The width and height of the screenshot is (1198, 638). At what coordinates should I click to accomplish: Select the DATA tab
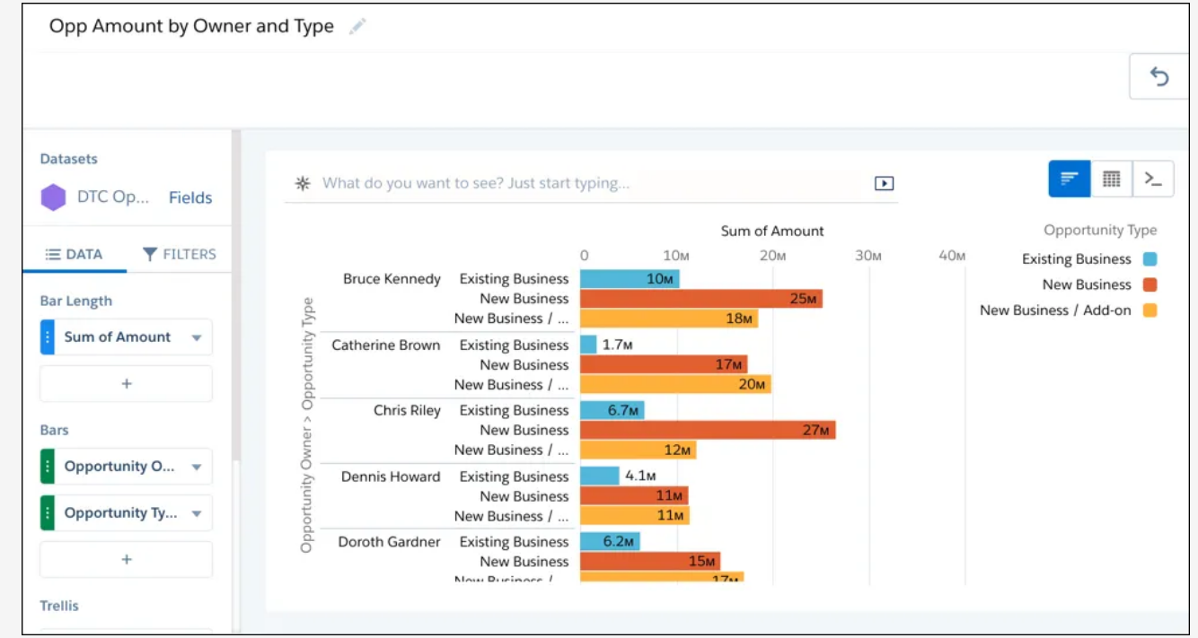[75, 254]
